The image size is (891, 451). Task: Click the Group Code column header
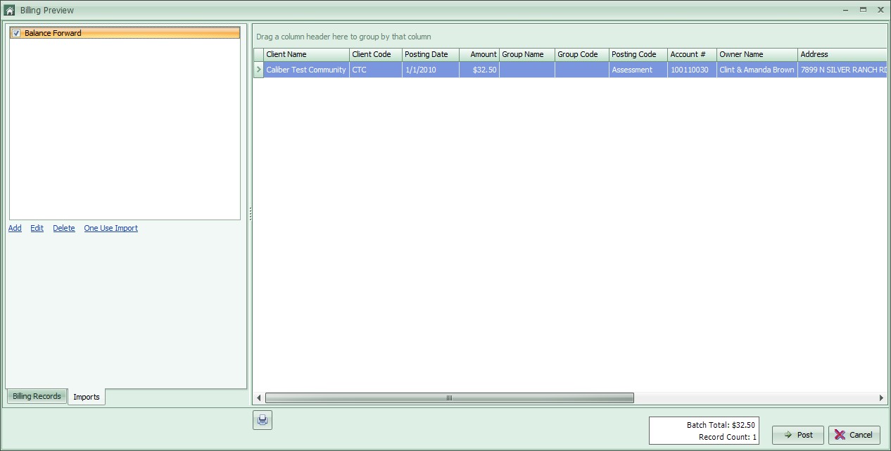pos(582,54)
